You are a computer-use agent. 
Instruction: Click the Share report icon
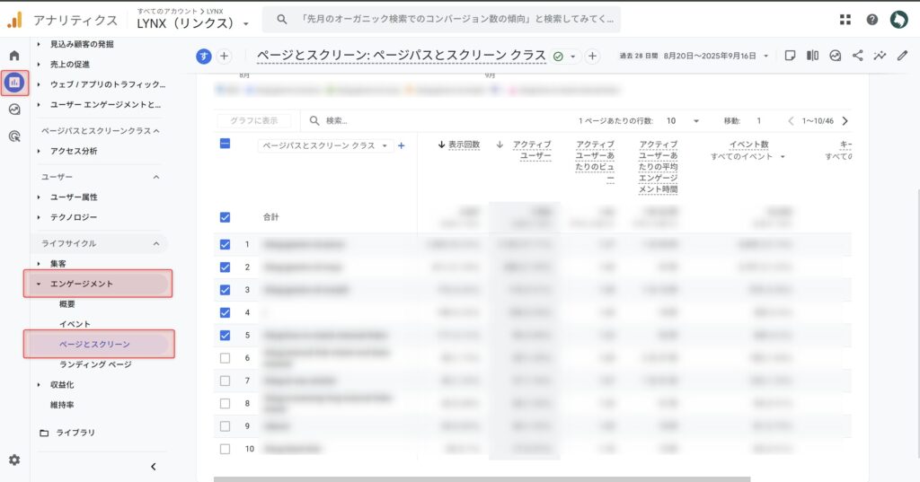pos(857,56)
